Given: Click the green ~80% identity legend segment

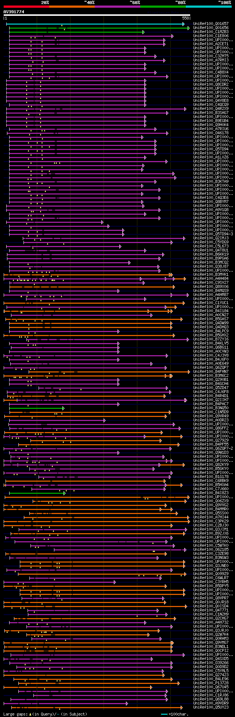Looking at the screenshot, I should pyautogui.click(x=163, y=6).
